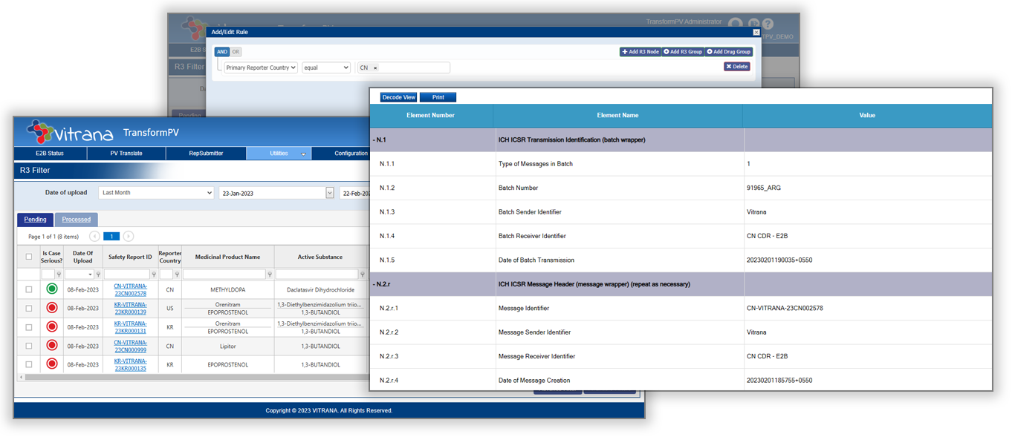Open the Primary Reporter Country dropdown

tap(261, 68)
